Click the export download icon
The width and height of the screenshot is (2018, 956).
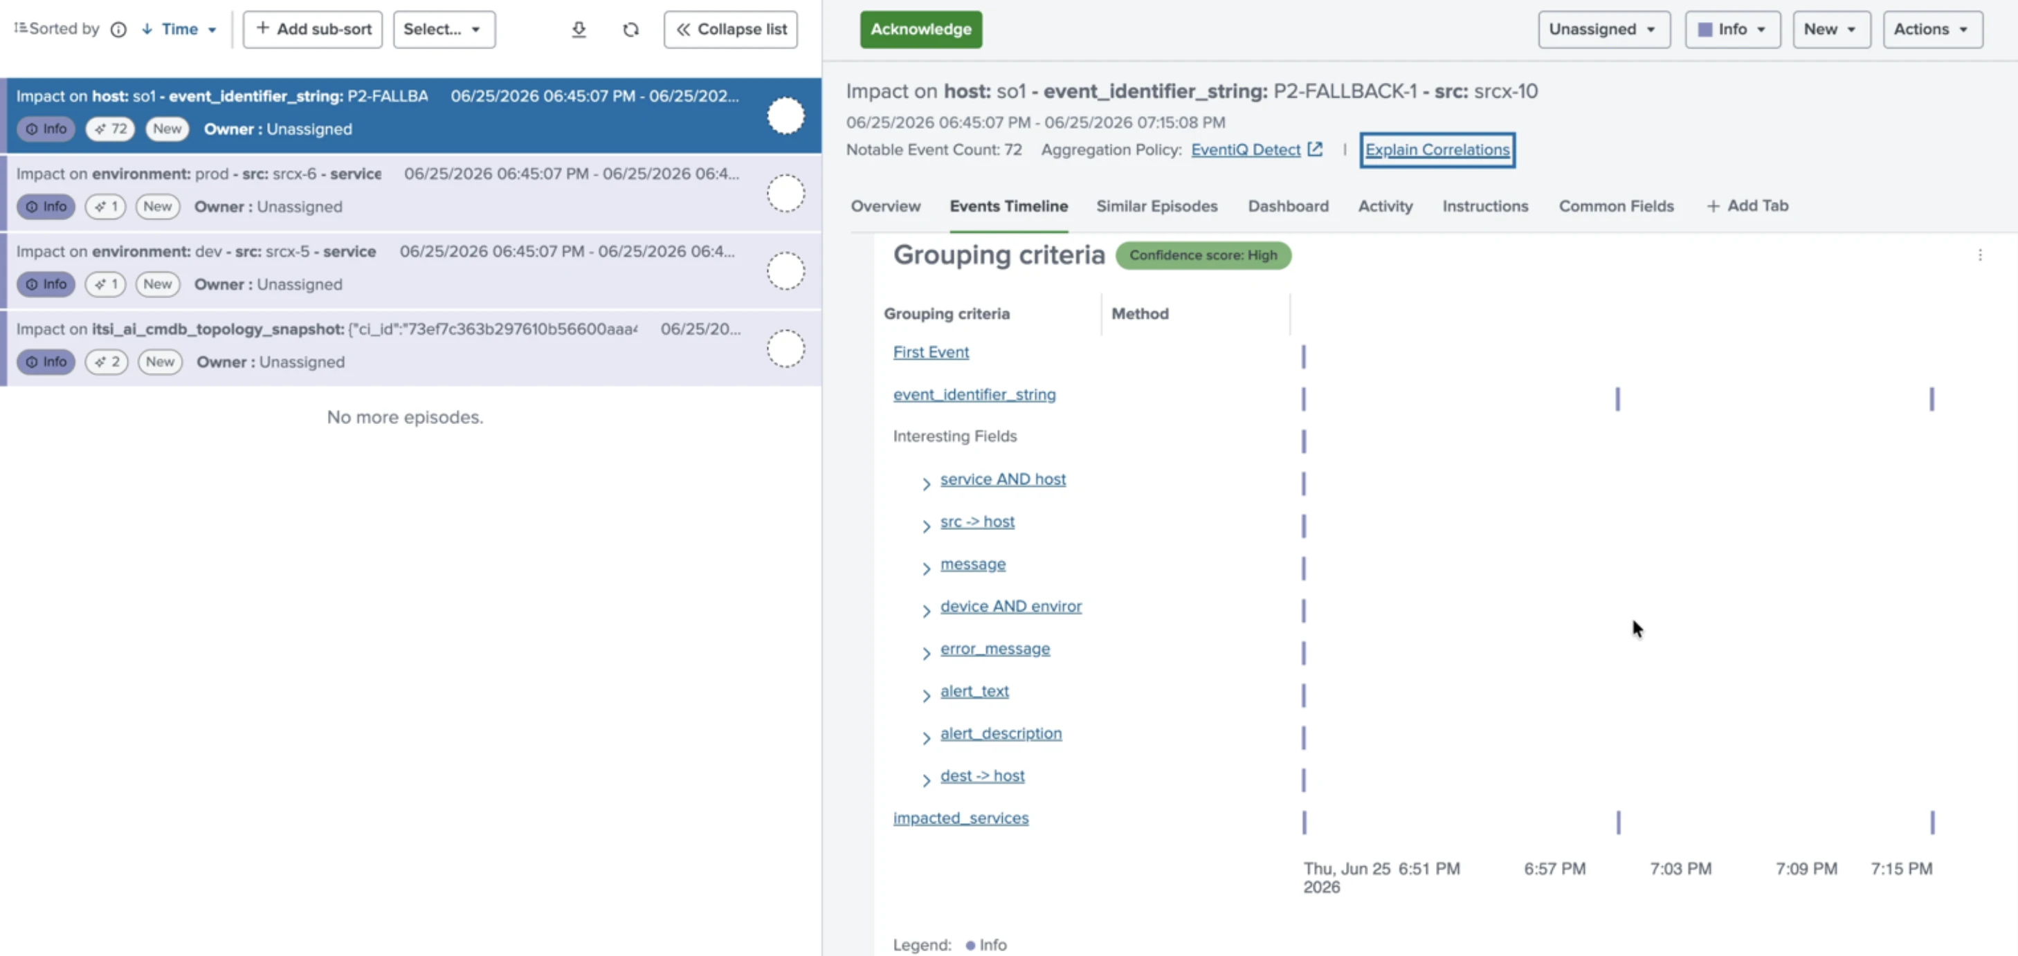(x=578, y=30)
